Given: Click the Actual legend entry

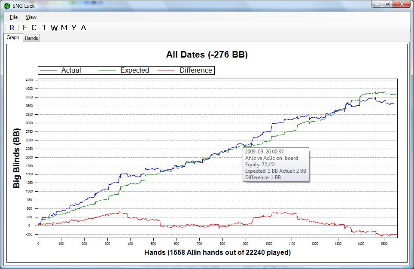Looking at the screenshot, I should [71, 70].
